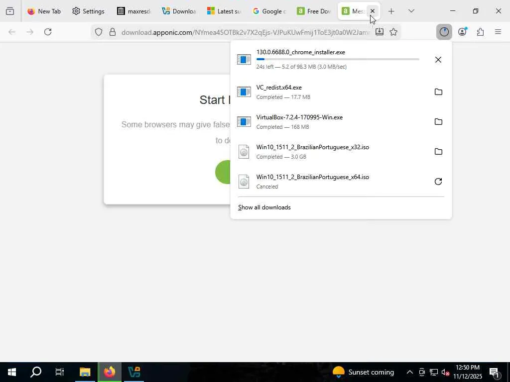Open the extensions puzzle icon
This screenshot has width=510, height=382.
click(480, 32)
